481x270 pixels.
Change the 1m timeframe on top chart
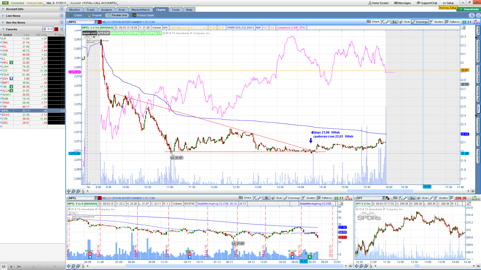[x=394, y=22]
